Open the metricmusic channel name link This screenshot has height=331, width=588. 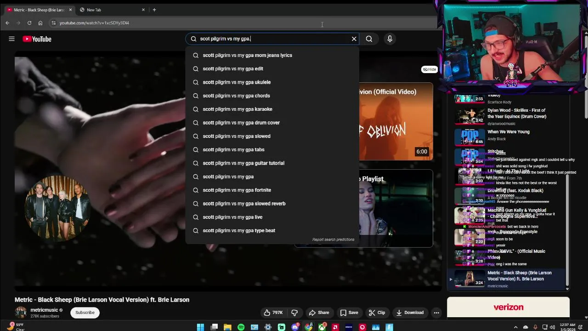pos(44,310)
